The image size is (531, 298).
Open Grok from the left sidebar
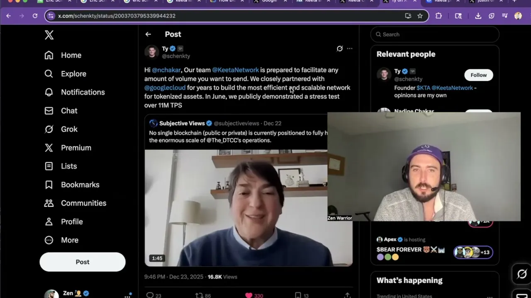pos(61,129)
